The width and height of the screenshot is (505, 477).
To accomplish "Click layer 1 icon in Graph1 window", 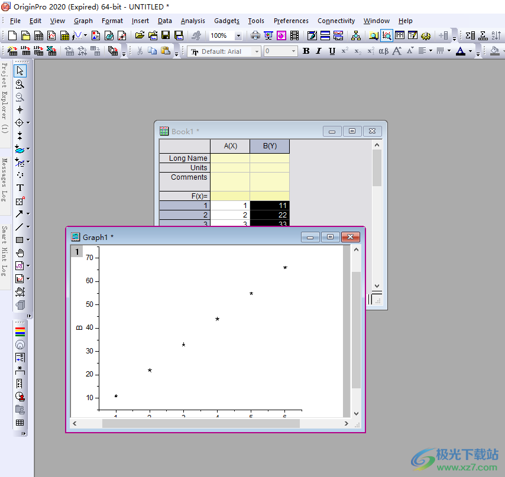I will (77, 252).
